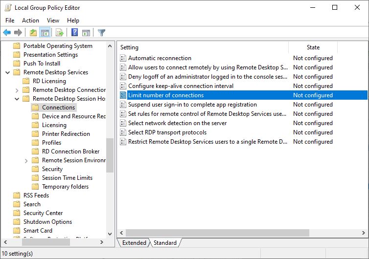The width and height of the screenshot is (369, 259).
Task: Select Security Center in the tree
Action: 43,213
